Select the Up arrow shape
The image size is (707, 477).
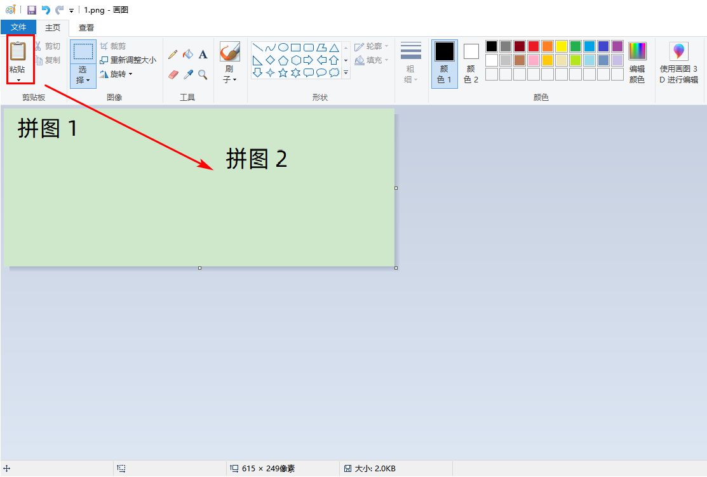(x=333, y=60)
